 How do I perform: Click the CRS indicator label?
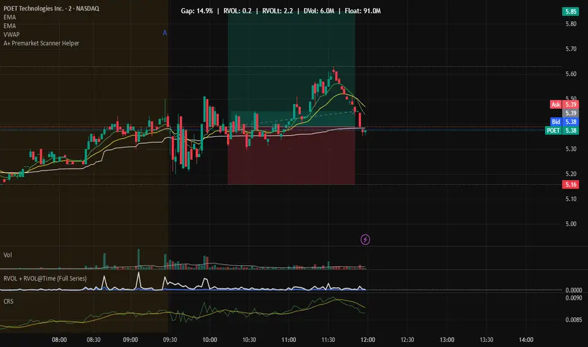point(8,301)
